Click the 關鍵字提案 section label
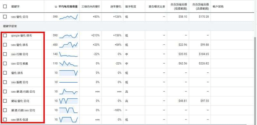Viewport: 257px width, 125px height. [x=10, y=26]
